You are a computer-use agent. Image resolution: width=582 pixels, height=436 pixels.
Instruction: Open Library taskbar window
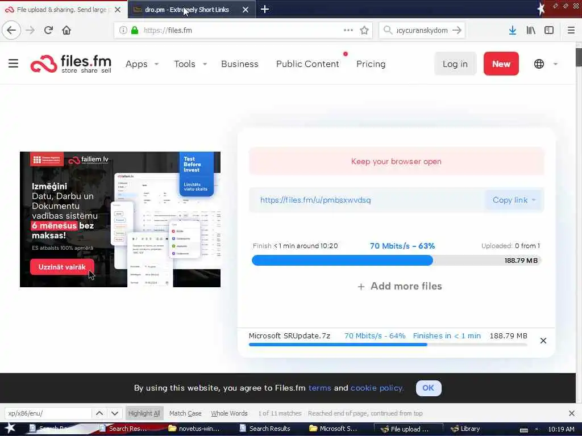coord(465,429)
